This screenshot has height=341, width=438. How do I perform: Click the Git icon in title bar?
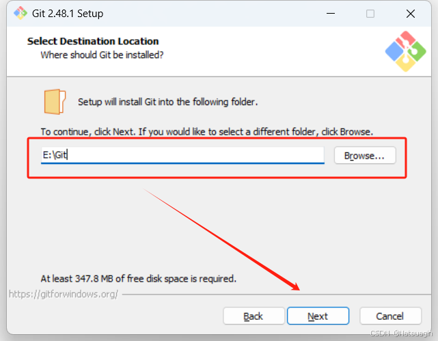[20, 13]
